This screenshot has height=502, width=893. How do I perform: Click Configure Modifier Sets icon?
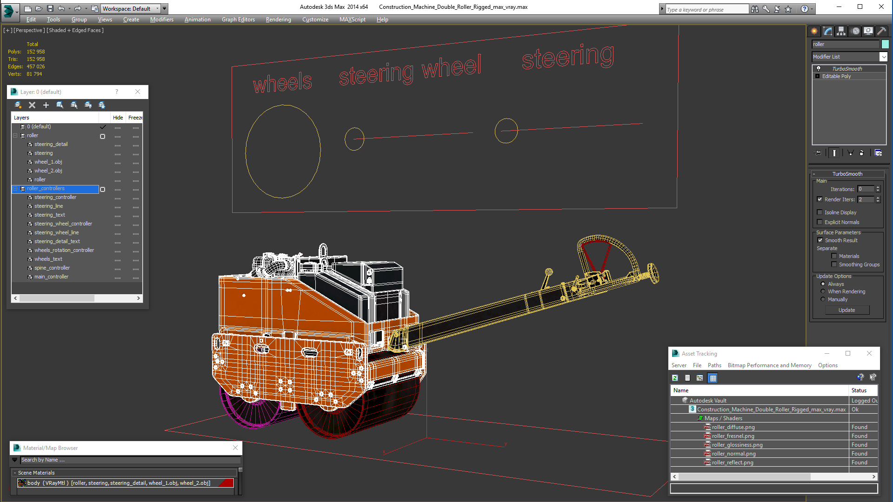(878, 152)
